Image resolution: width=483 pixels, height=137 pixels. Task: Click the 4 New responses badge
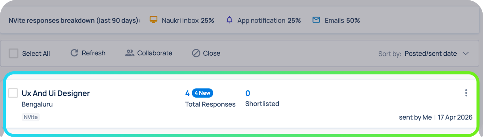pos(203,93)
